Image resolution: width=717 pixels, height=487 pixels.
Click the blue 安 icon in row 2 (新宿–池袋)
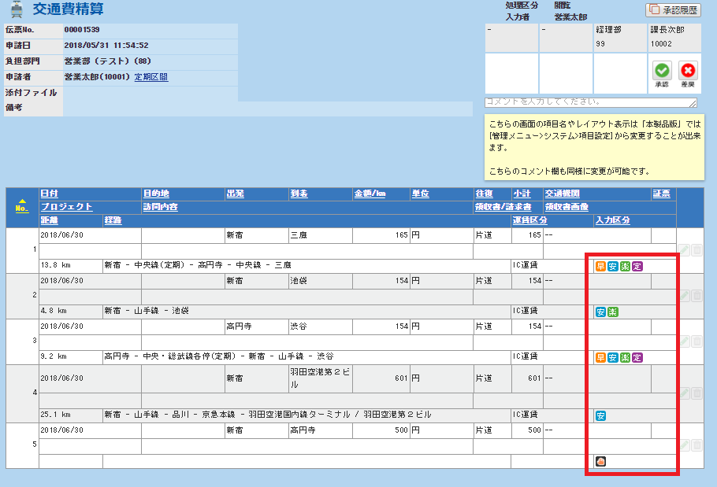pos(600,312)
